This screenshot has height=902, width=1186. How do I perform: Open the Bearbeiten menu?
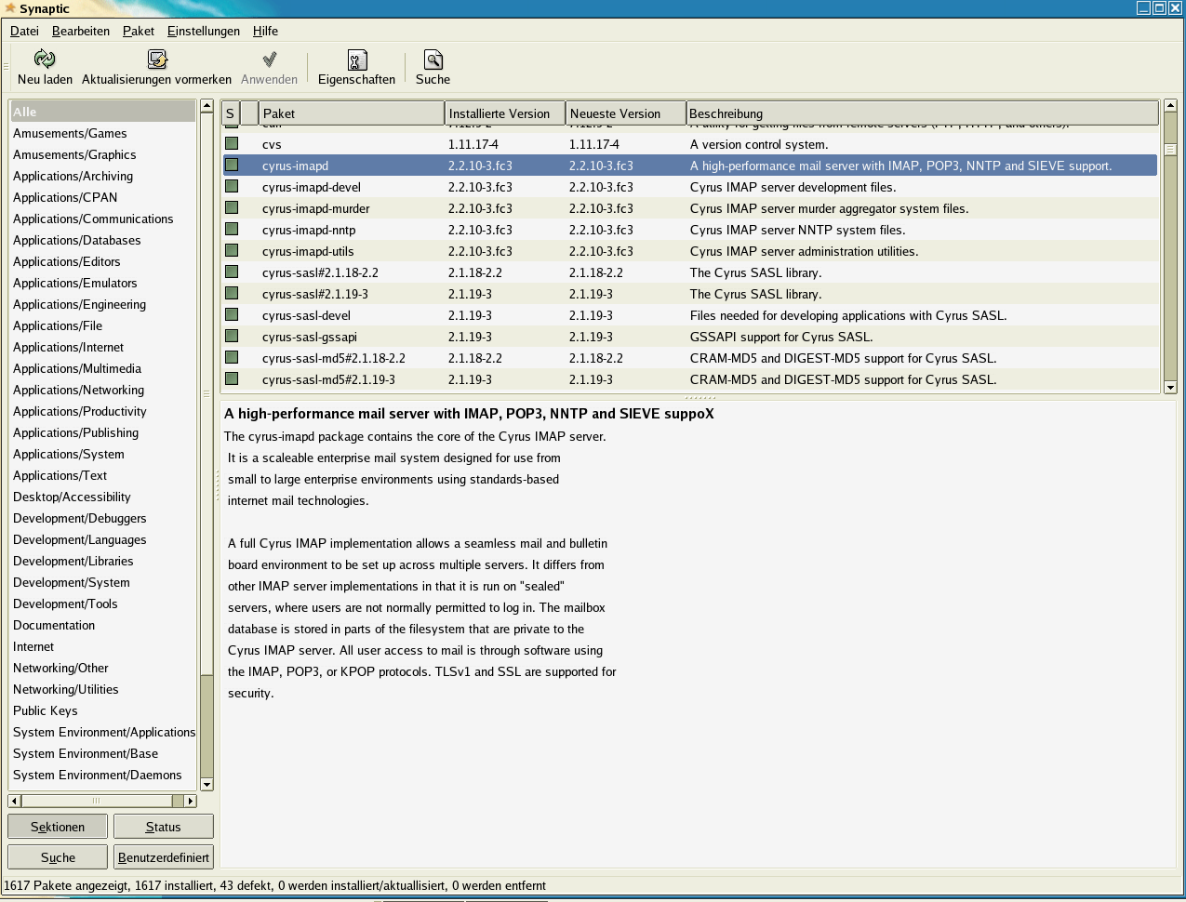pyautogui.click(x=81, y=31)
